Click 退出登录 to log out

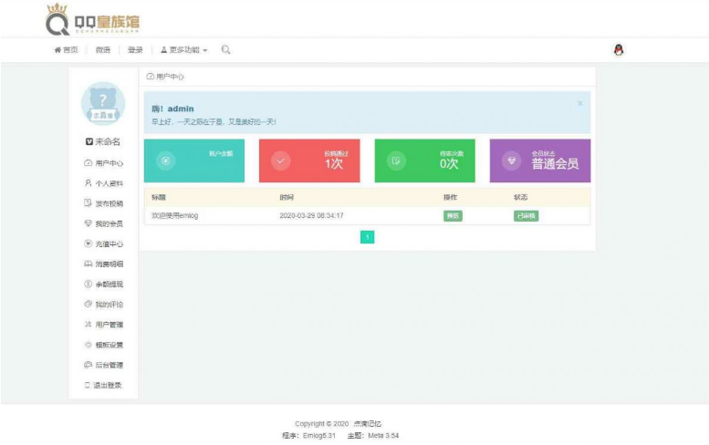(x=107, y=385)
